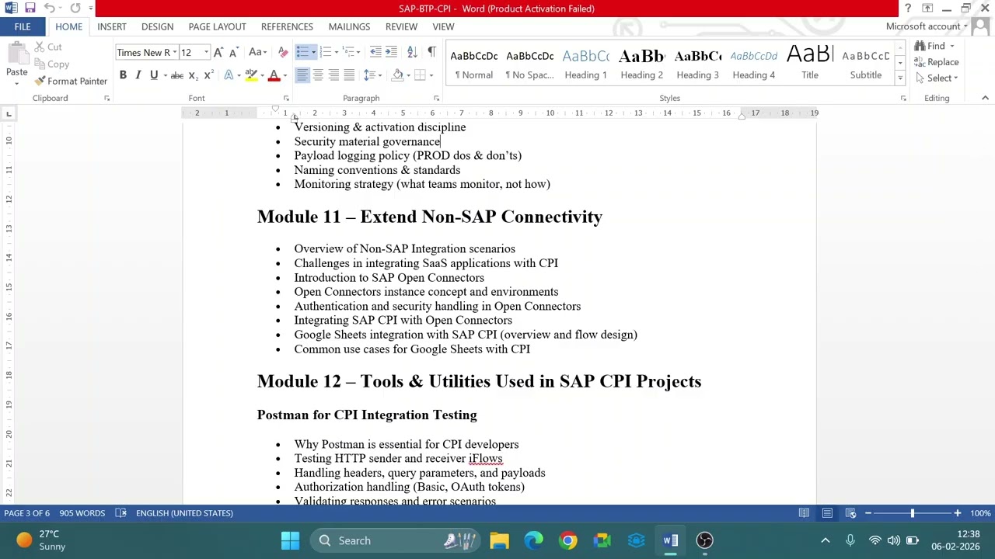Open Ribbon Display Options

click(927, 8)
